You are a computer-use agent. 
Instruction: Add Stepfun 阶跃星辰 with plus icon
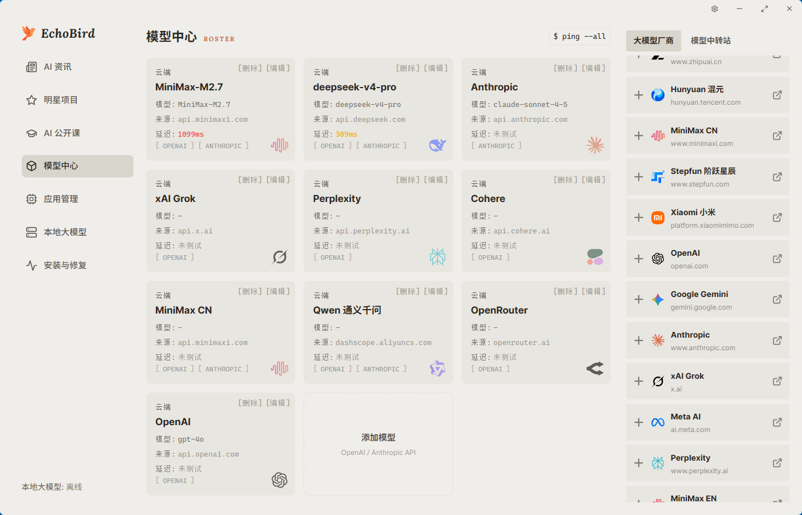639,177
